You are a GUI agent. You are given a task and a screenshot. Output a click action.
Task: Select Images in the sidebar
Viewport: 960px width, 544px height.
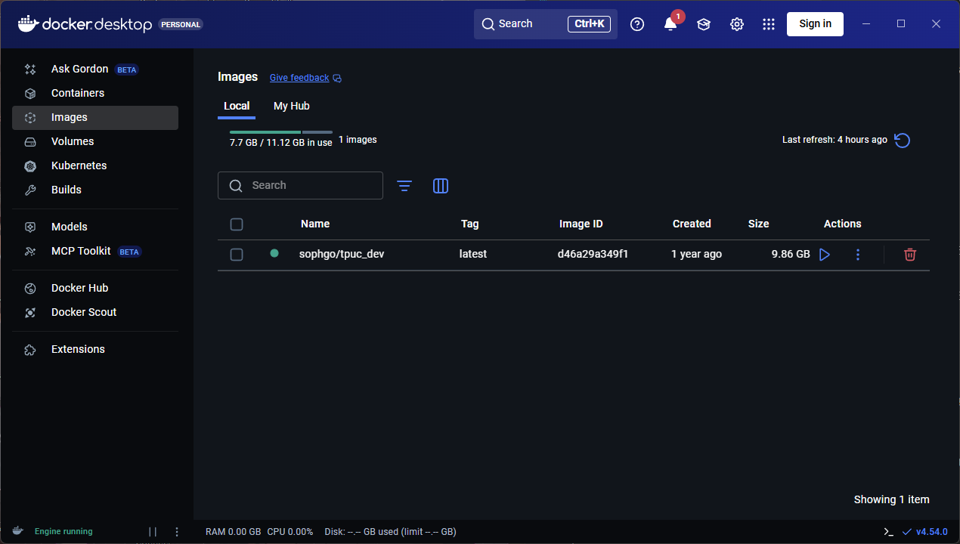click(95, 117)
